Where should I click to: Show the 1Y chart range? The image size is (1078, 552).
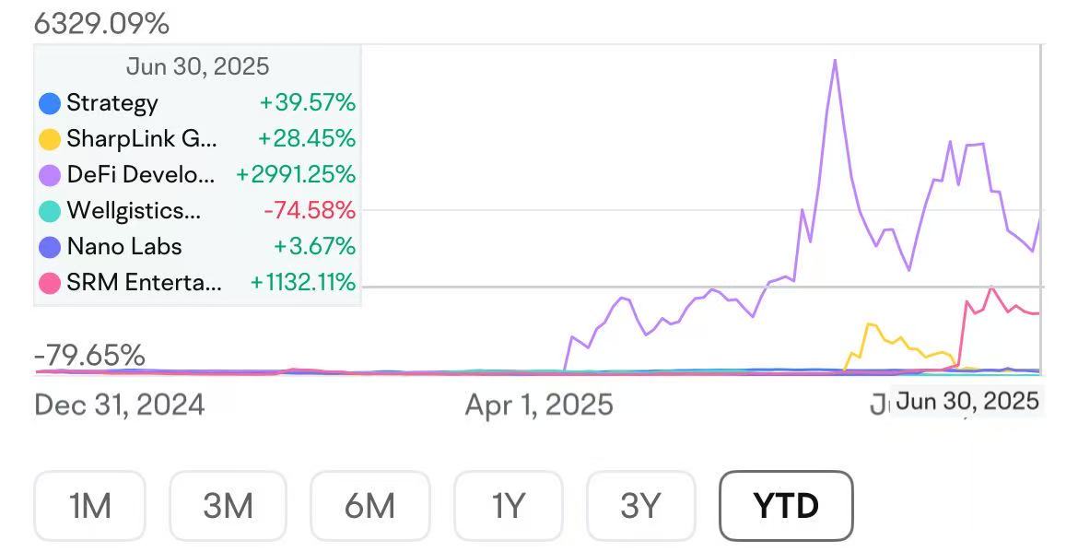pyautogui.click(x=508, y=505)
